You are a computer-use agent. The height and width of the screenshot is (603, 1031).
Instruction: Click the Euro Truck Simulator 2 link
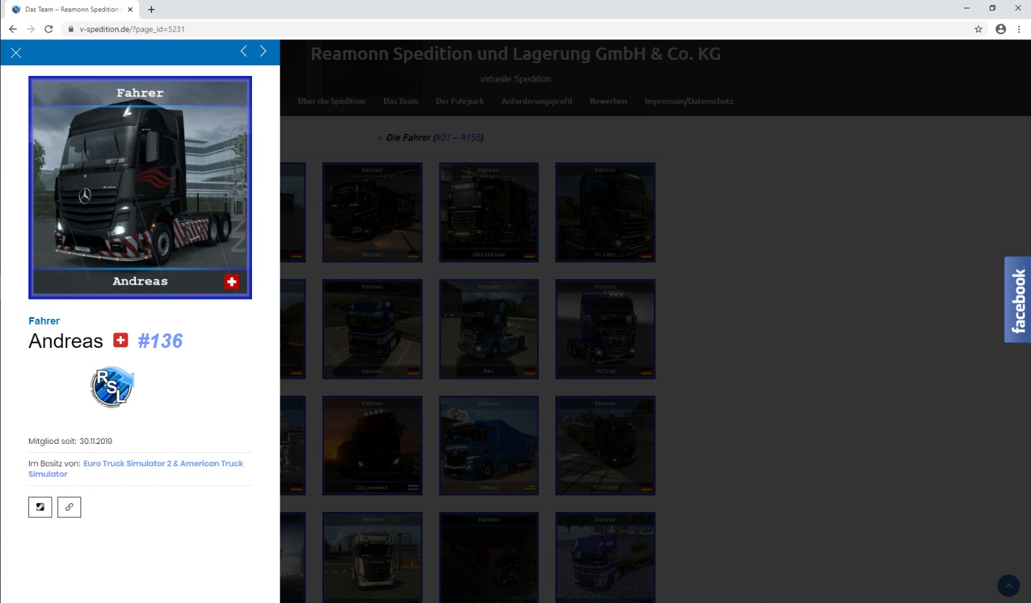coord(127,463)
